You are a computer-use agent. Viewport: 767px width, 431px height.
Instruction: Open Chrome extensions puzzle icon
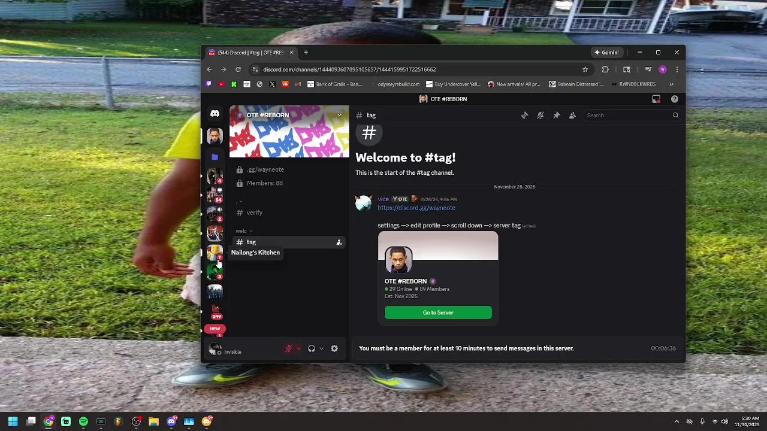(x=605, y=69)
